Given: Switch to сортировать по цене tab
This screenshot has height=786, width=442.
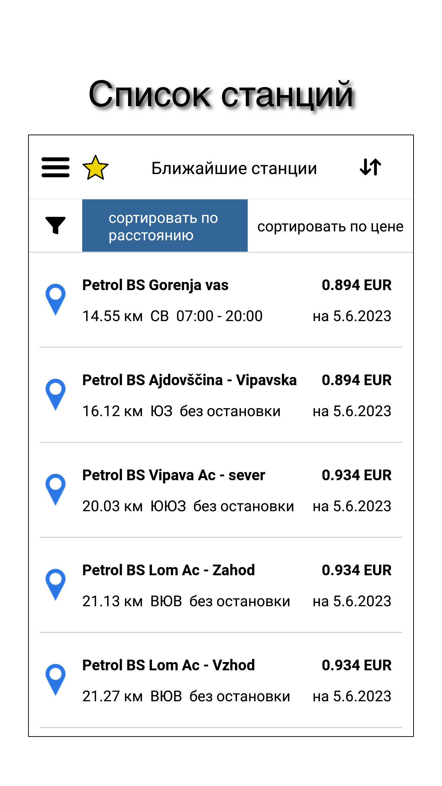Looking at the screenshot, I should pyautogui.click(x=330, y=226).
